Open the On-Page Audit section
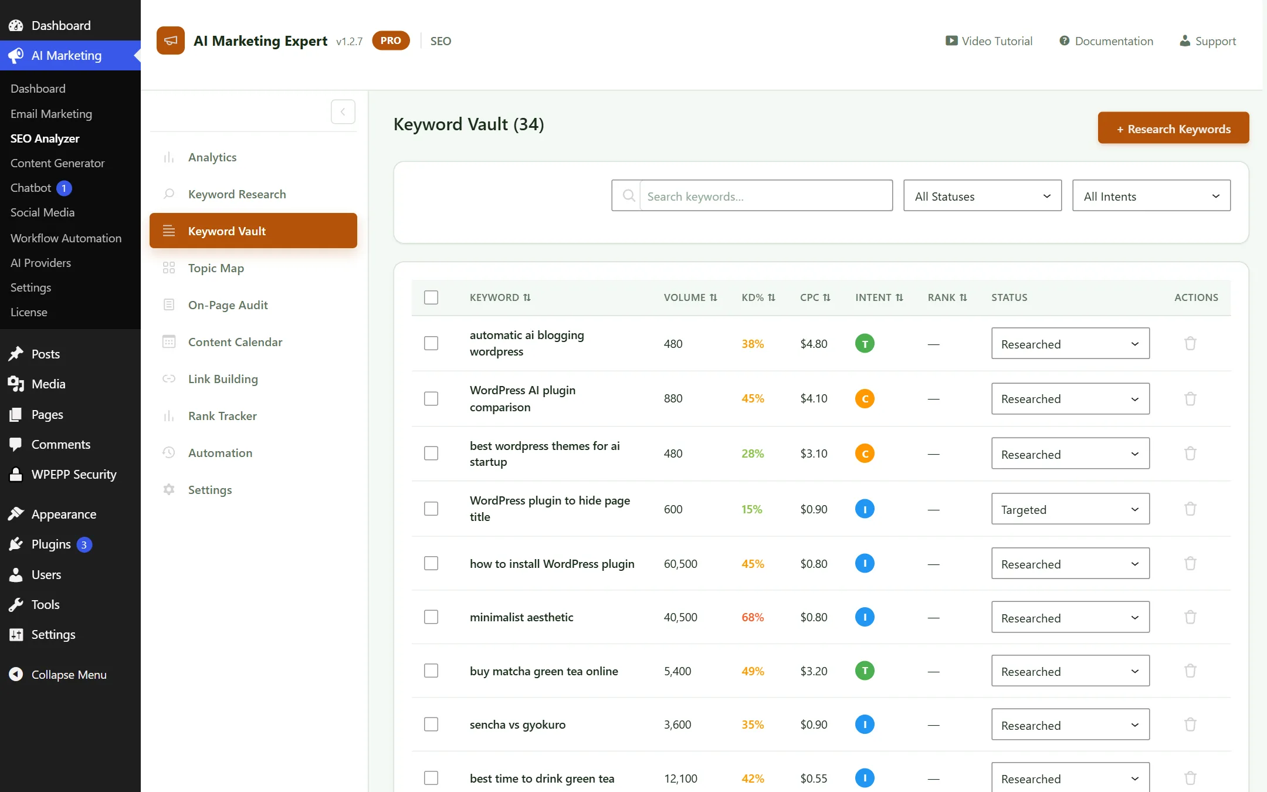Image resolution: width=1267 pixels, height=792 pixels. pos(253,305)
